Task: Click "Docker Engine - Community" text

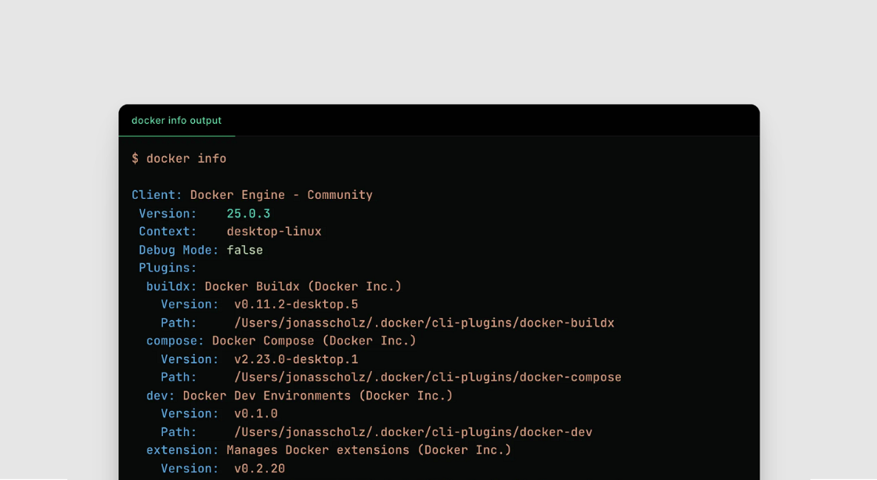Action: pyautogui.click(x=281, y=195)
